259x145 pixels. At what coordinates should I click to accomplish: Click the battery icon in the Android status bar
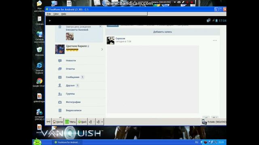(217, 21)
